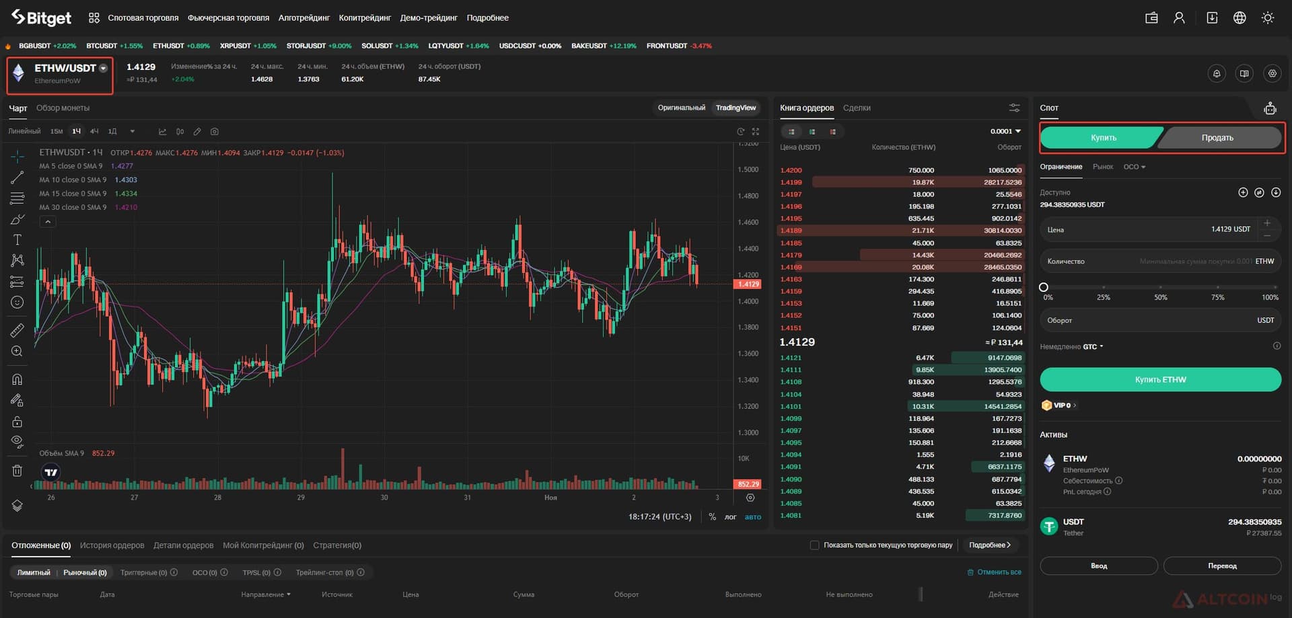Screen dimensions: 1292x618
Task: Open the OCO order type dropdown
Action: (1134, 167)
